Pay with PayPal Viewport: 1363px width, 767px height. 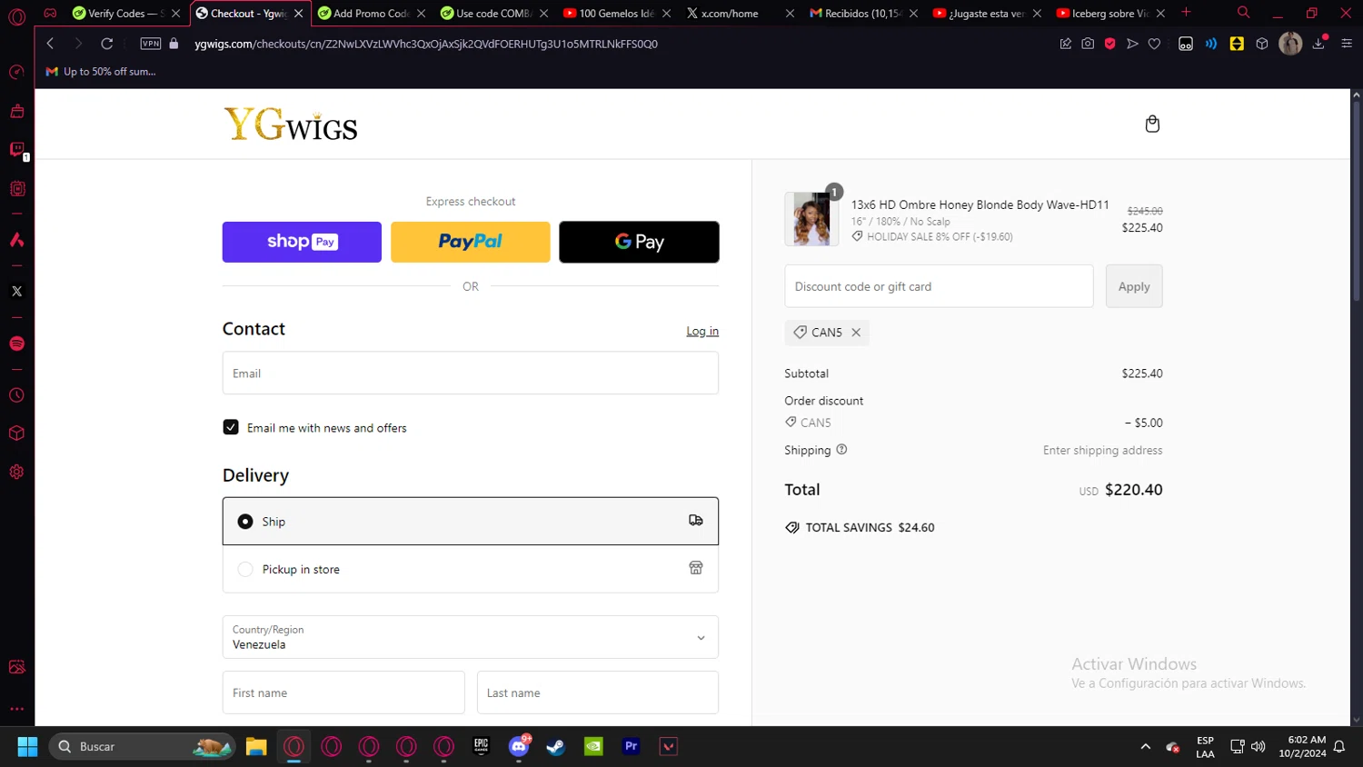point(471,242)
